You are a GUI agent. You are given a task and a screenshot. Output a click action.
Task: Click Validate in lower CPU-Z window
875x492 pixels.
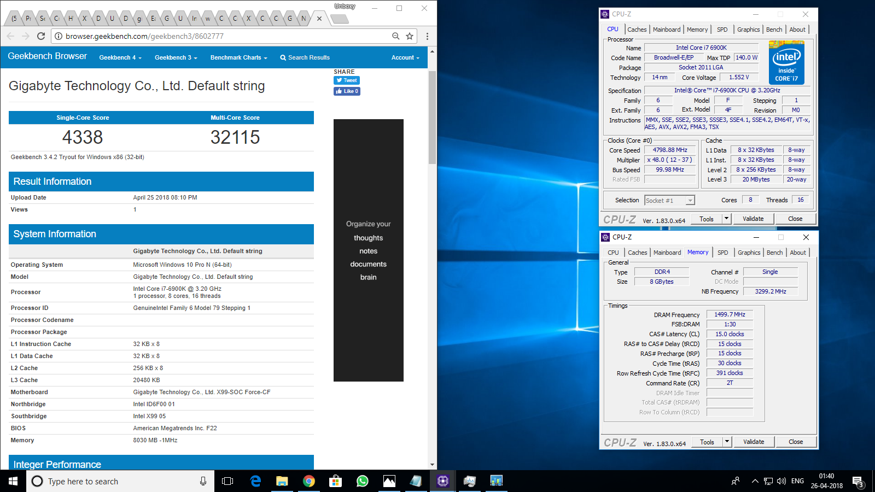[754, 442]
